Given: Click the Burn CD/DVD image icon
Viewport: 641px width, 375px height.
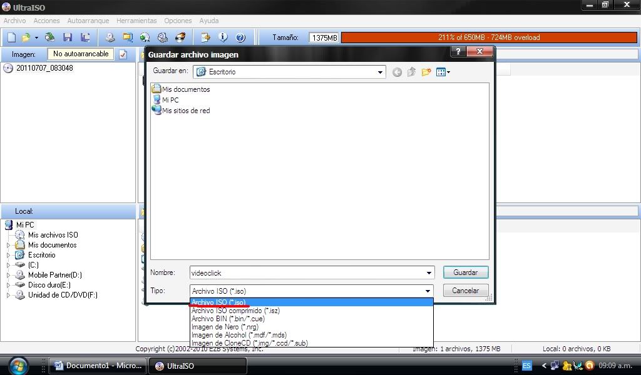Looking at the screenshot, I should pos(180,37).
